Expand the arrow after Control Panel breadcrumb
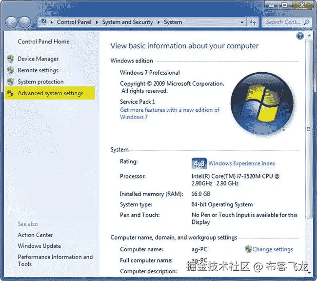The image size is (317, 281). (97, 22)
